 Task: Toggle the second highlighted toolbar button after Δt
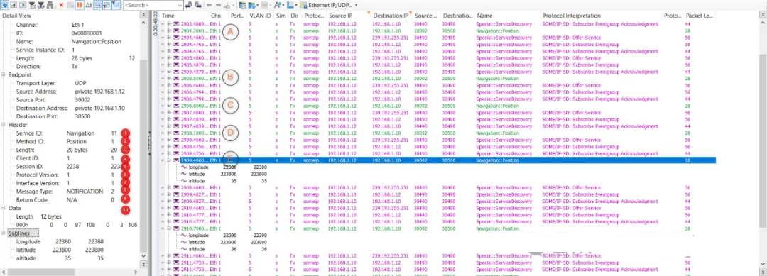point(107,5)
